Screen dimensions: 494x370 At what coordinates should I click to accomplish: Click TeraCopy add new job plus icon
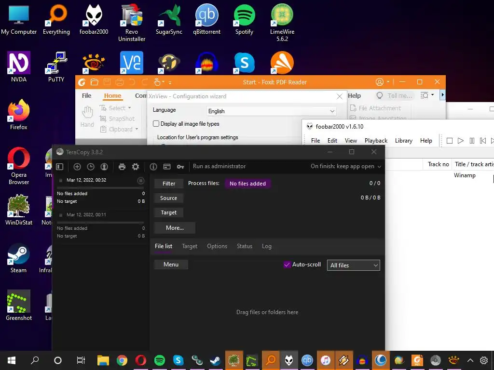pos(77,166)
